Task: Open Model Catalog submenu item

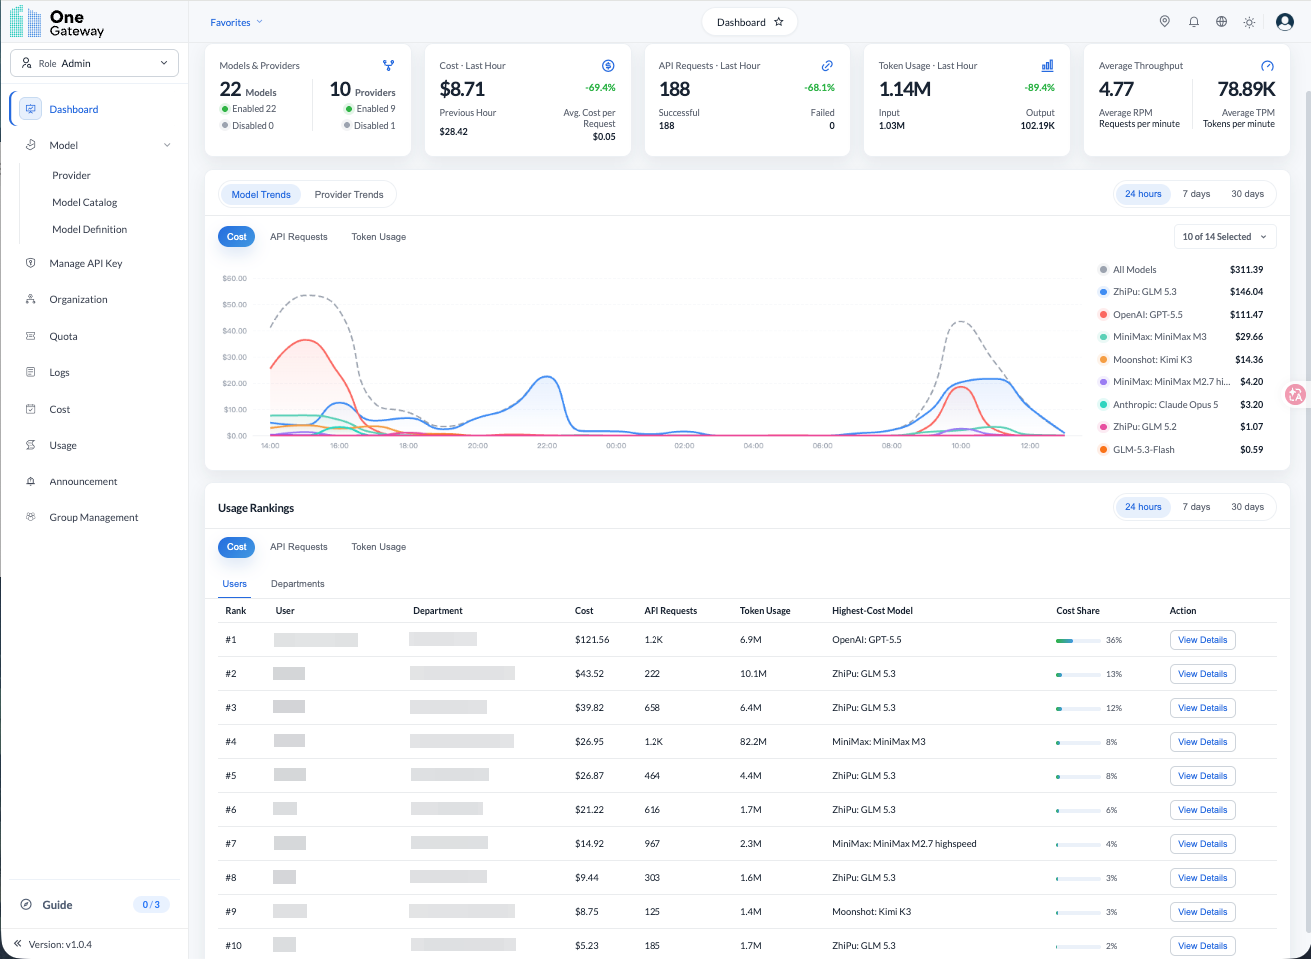Action: (85, 203)
